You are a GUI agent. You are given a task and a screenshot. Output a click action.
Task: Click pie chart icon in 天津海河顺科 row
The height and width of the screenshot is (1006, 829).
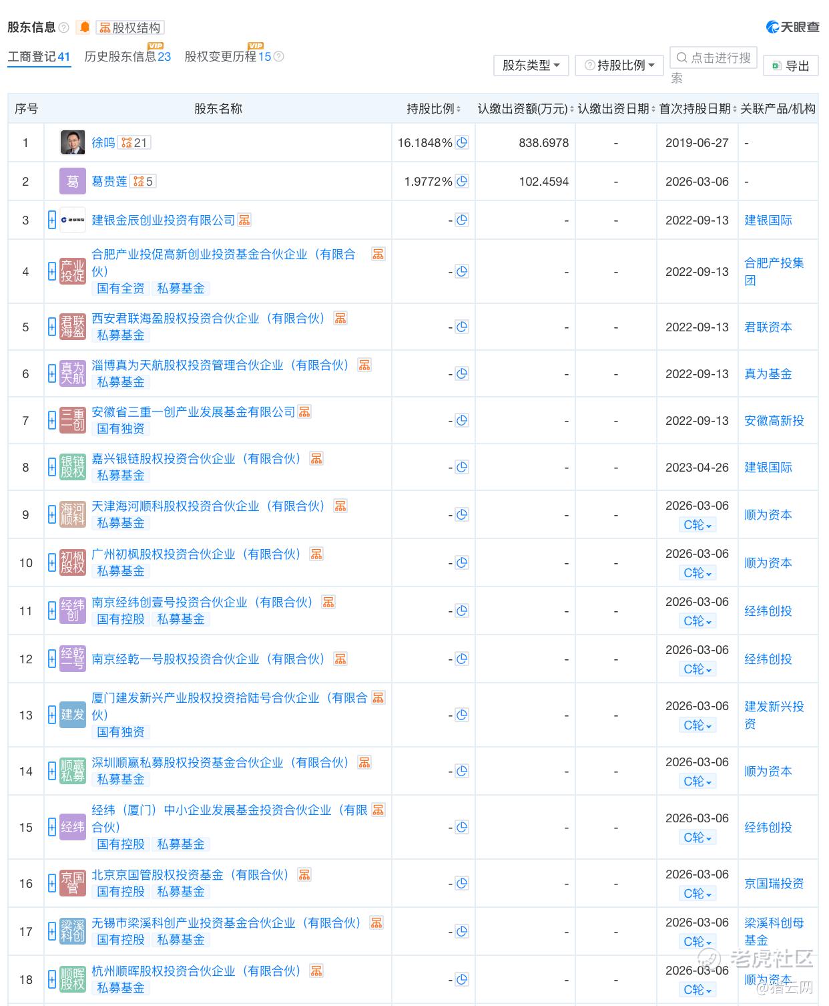point(462,514)
